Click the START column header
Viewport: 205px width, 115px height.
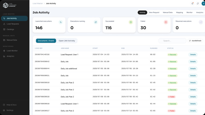(x=95, y=48)
